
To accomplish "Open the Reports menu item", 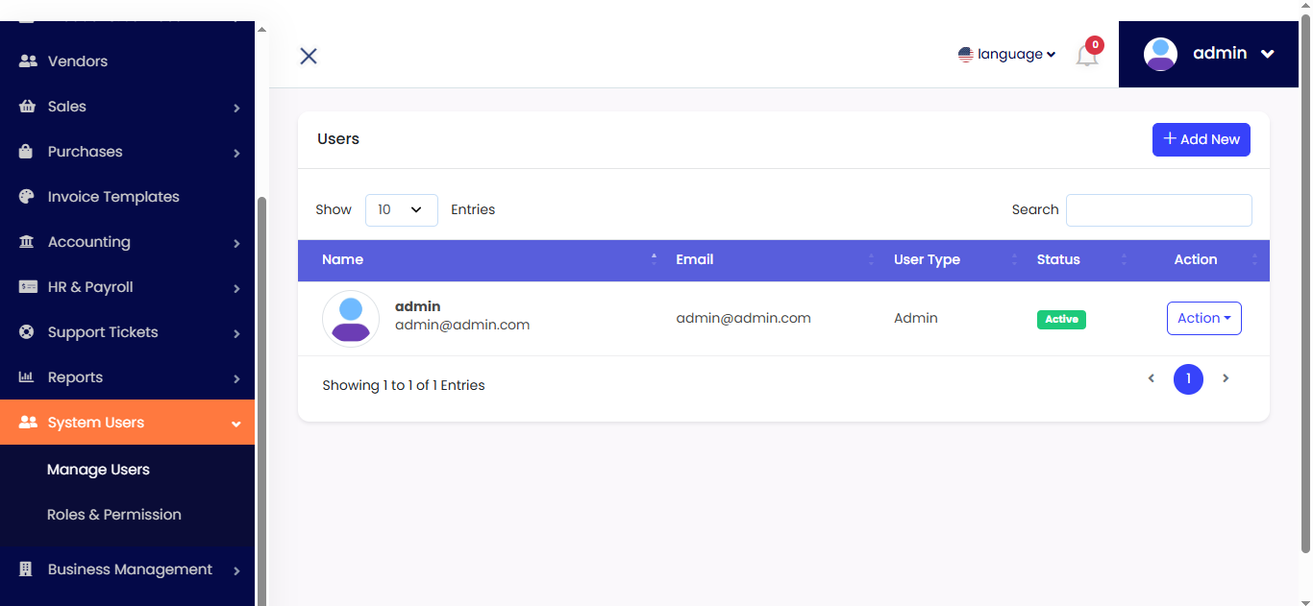I will [x=127, y=376].
